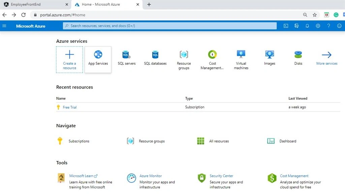Click the Name column header
Viewport: 345px width, 194px height.
(x=61, y=99)
